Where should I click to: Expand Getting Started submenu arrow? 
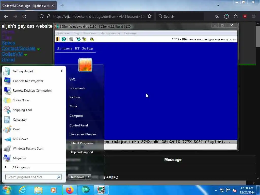62,71
